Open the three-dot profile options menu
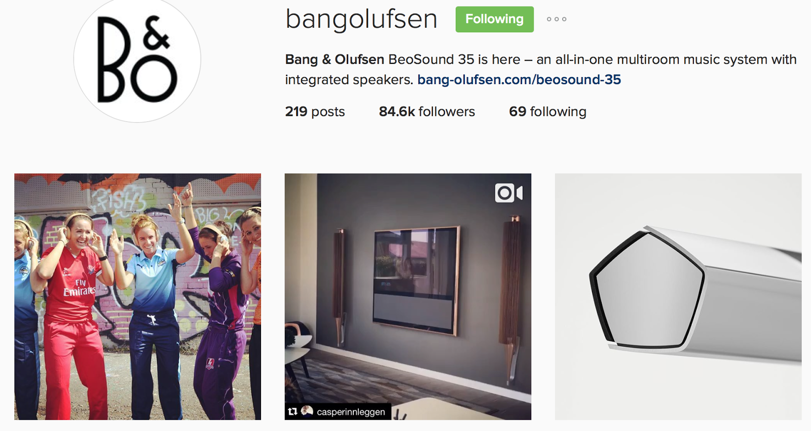 [557, 19]
